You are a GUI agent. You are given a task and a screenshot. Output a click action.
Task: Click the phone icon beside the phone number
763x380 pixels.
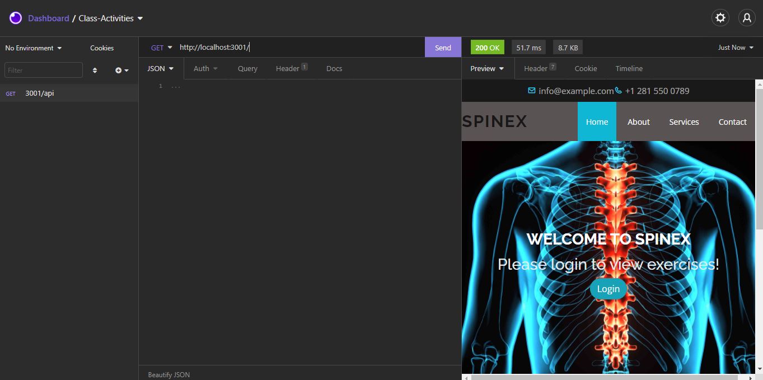pyautogui.click(x=618, y=90)
